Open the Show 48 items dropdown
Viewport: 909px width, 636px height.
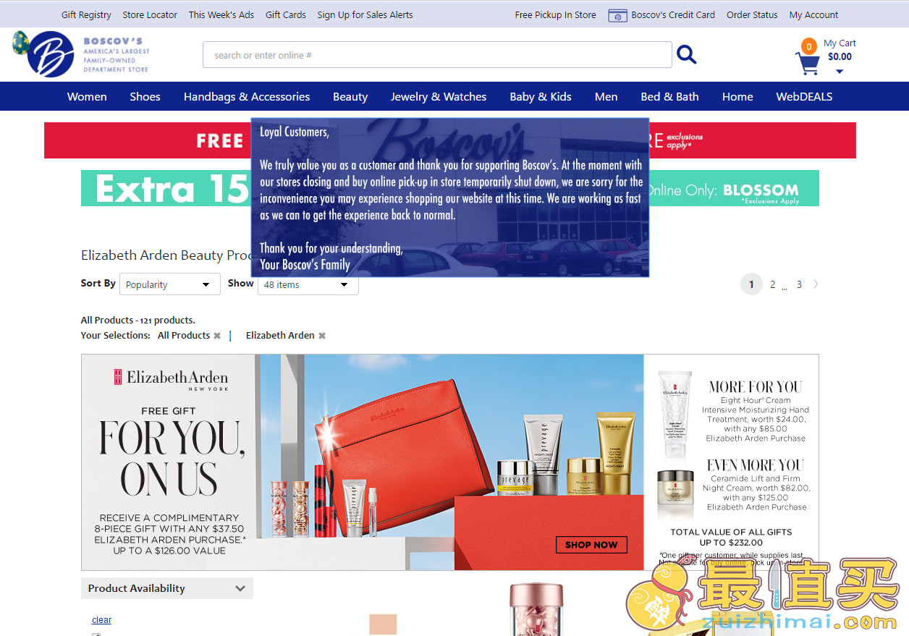click(x=308, y=284)
